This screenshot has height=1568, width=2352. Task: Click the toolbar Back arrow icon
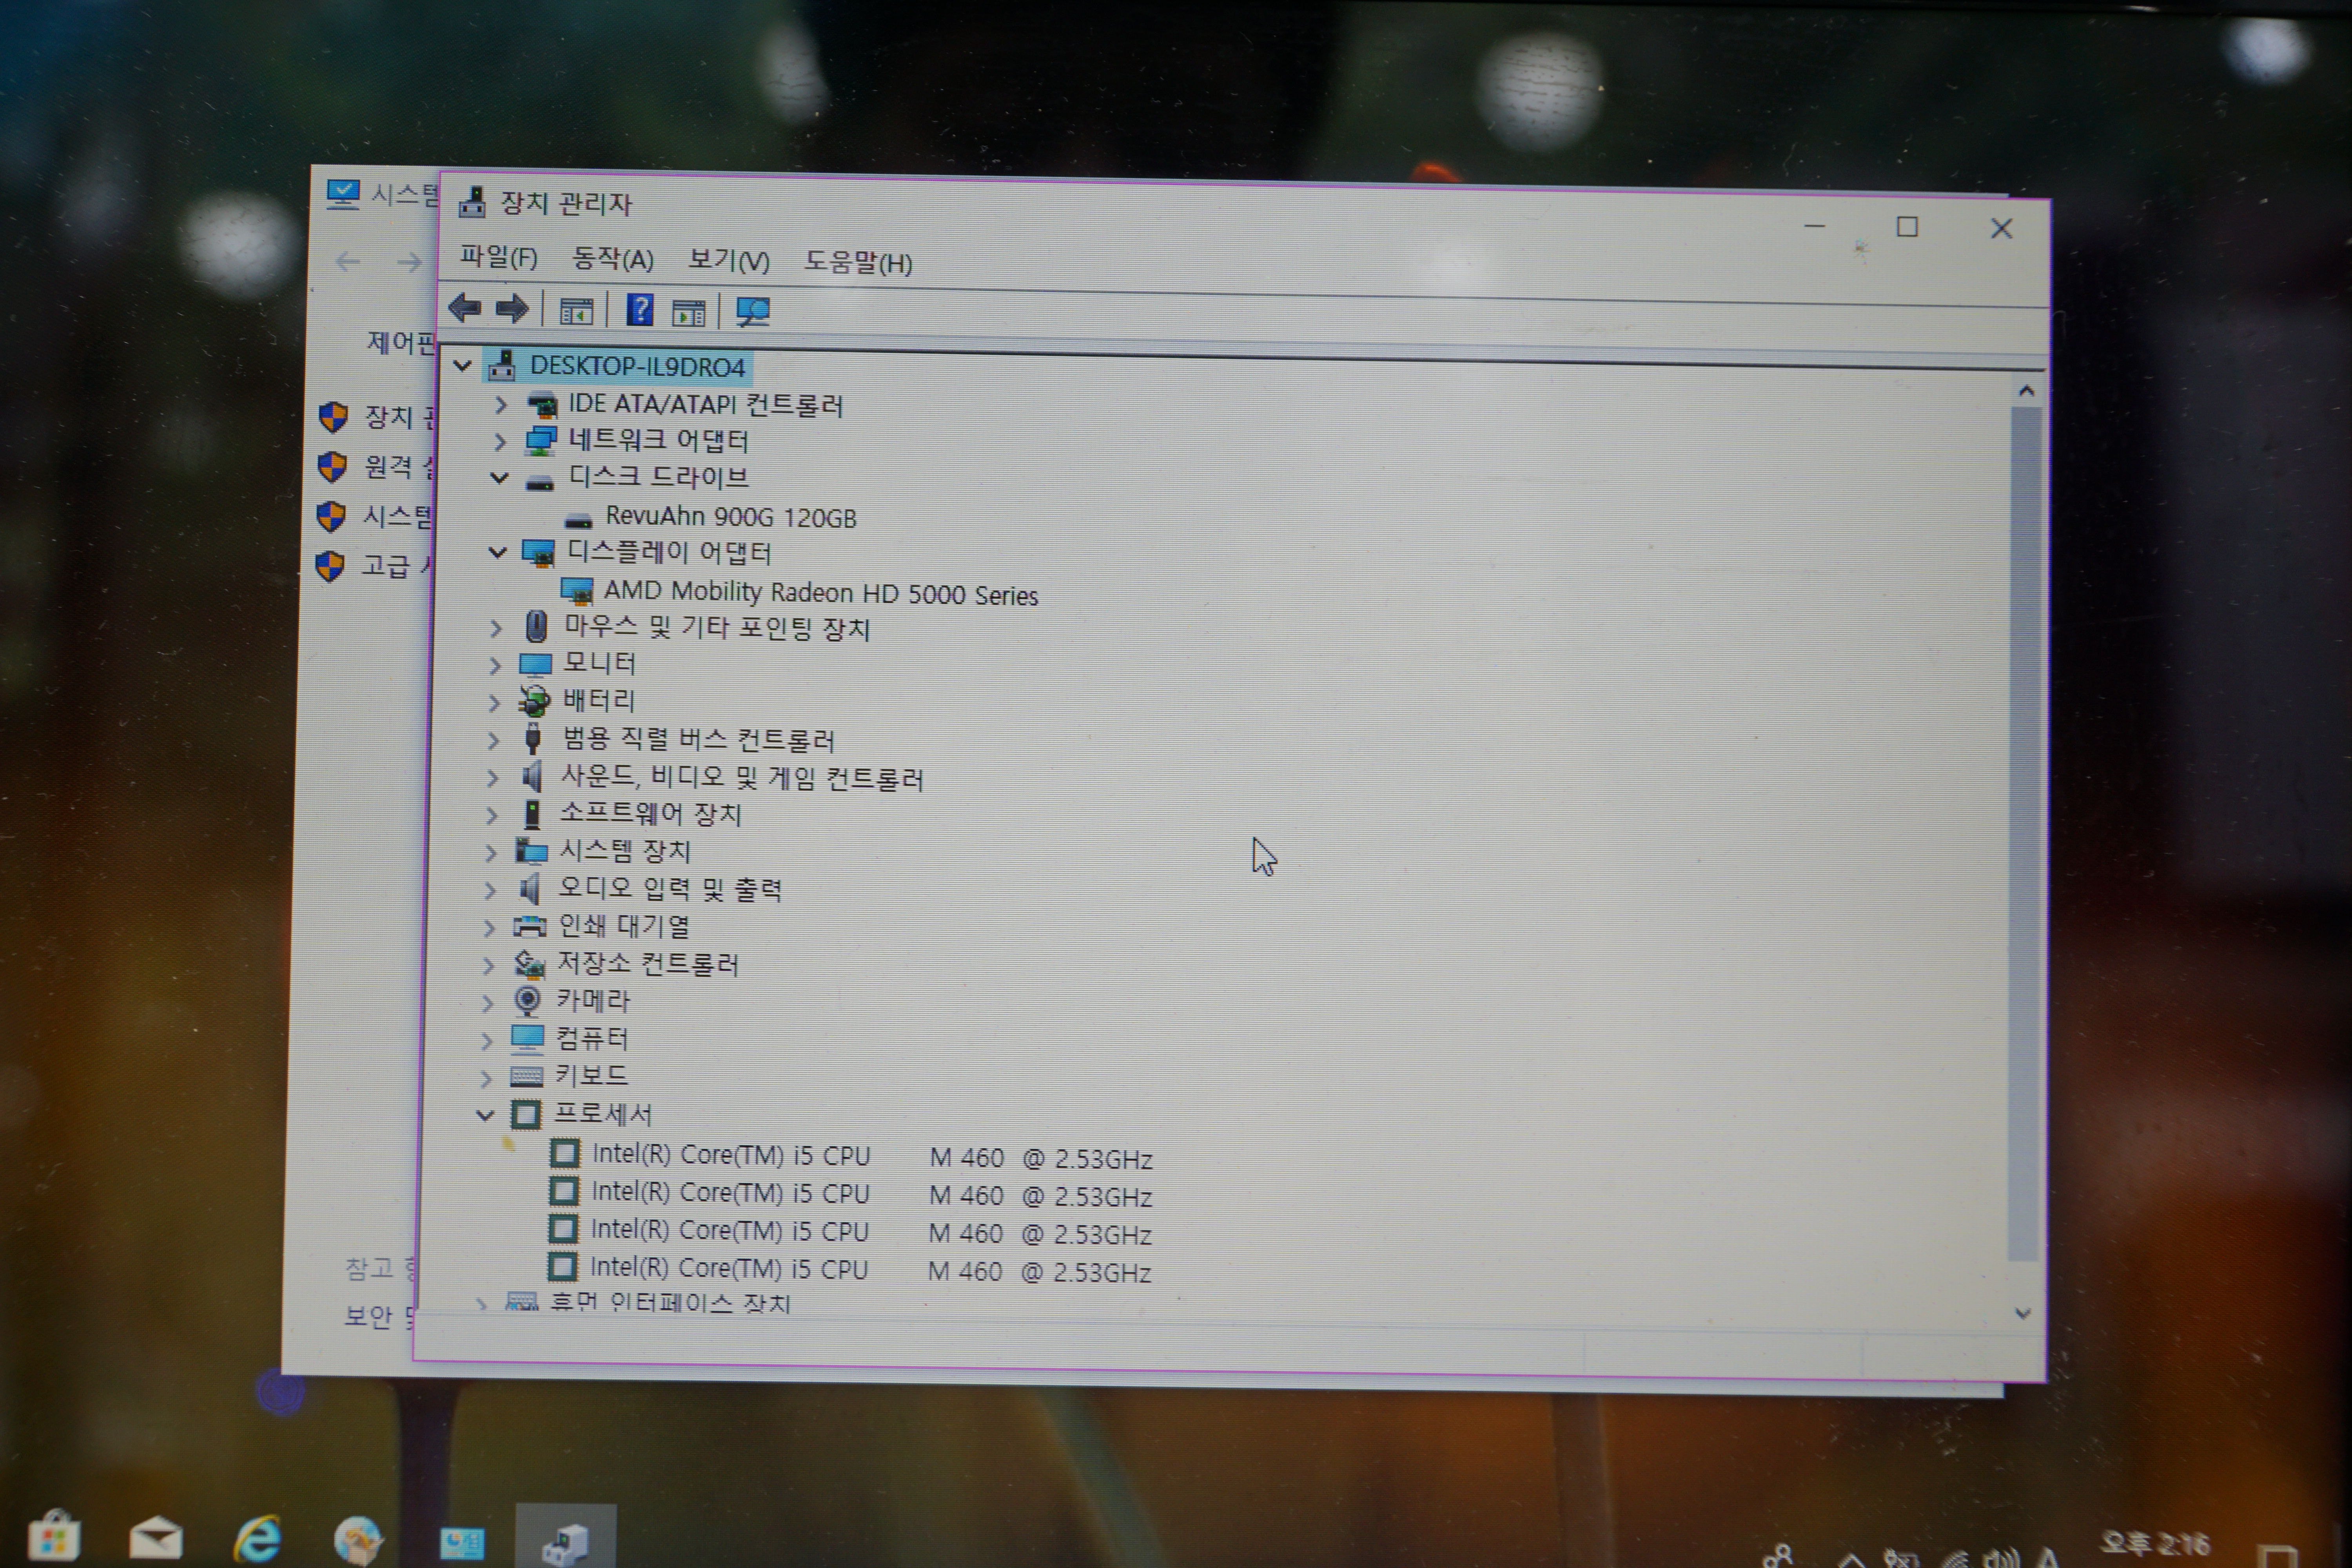464,308
